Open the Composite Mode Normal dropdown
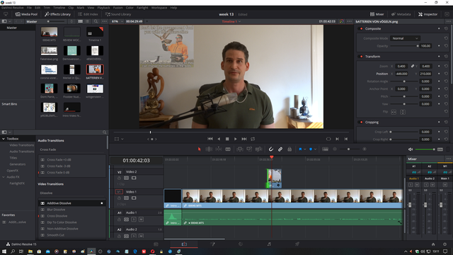The height and width of the screenshot is (255, 453). [x=405, y=38]
